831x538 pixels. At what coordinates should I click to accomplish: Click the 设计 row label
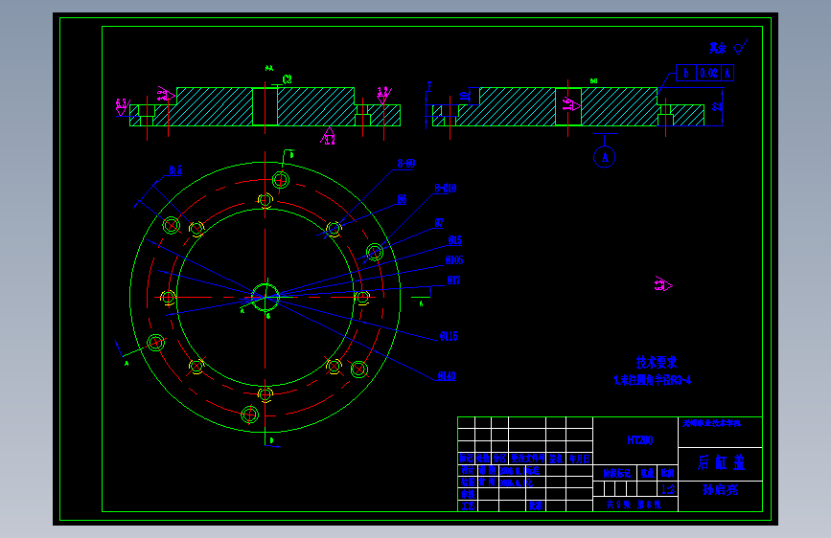[x=468, y=470]
